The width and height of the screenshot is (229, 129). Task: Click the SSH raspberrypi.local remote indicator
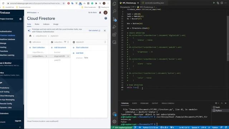pos(122,128)
